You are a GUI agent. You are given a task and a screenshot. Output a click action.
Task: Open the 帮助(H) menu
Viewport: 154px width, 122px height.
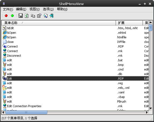[x=62, y=9]
